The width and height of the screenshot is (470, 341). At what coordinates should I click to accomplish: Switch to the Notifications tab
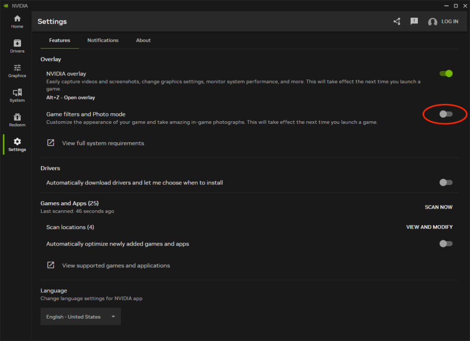(x=103, y=40)
